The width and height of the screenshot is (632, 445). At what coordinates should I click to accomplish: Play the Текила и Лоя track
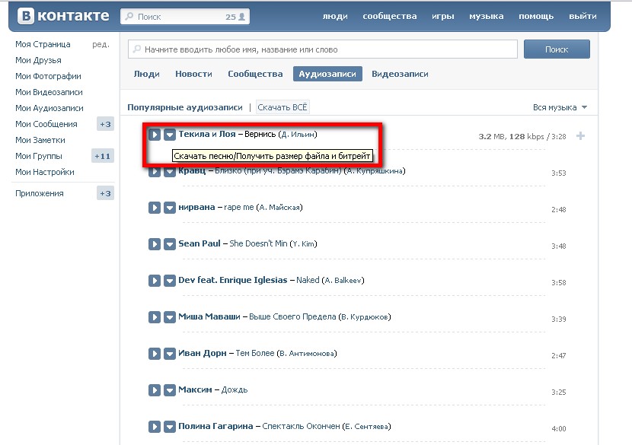pos(155,135)
